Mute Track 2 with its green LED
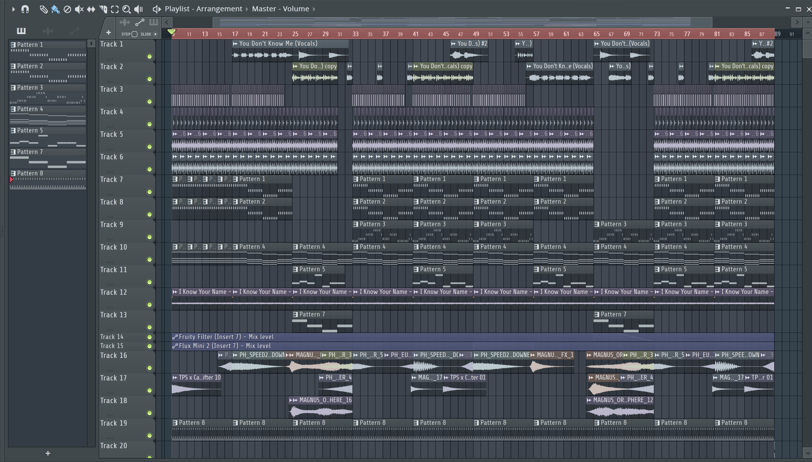The width and height of the screenshot is (812, 462). pos(149,79)
